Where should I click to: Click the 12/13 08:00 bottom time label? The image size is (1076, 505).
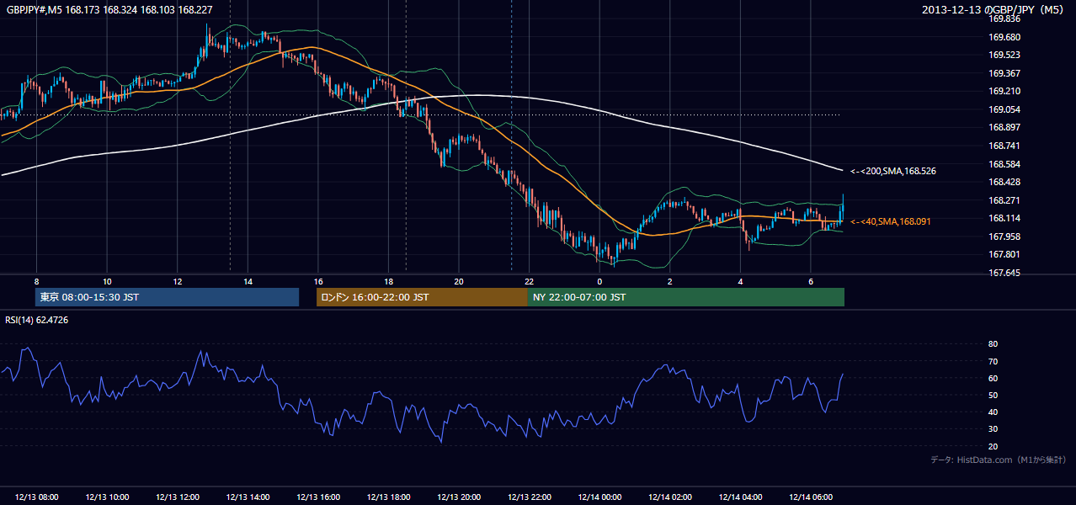36,497
